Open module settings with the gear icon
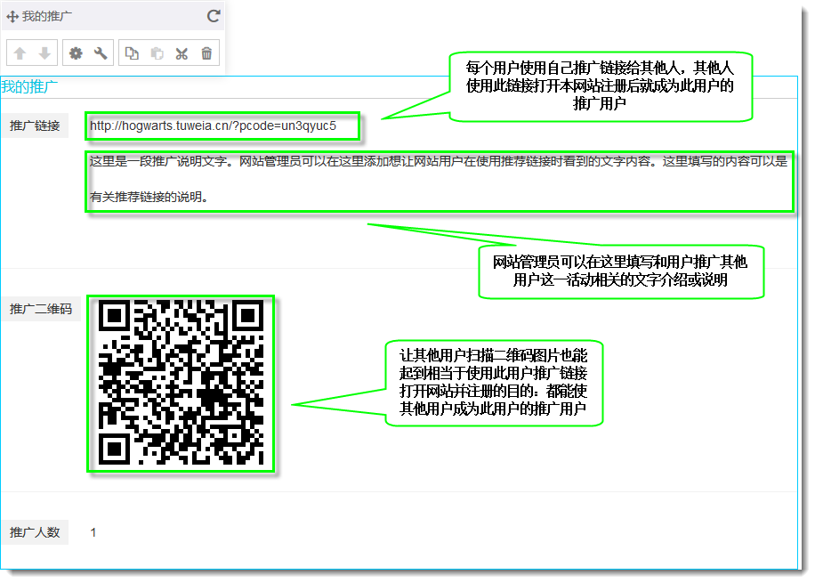Image resolution: width=815 pixels, height=583 pixels. [x=76, y=53]
